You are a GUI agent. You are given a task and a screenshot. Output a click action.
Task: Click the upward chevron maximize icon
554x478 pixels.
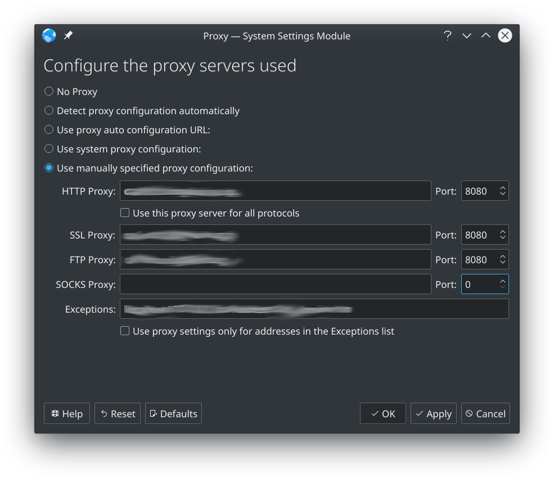click(486, 35)
